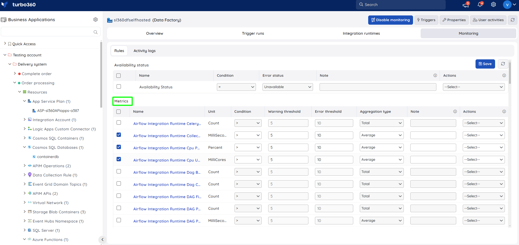519x245 pixels.
Task: Click info icon in Availability Note header
Action: (435, 75)
